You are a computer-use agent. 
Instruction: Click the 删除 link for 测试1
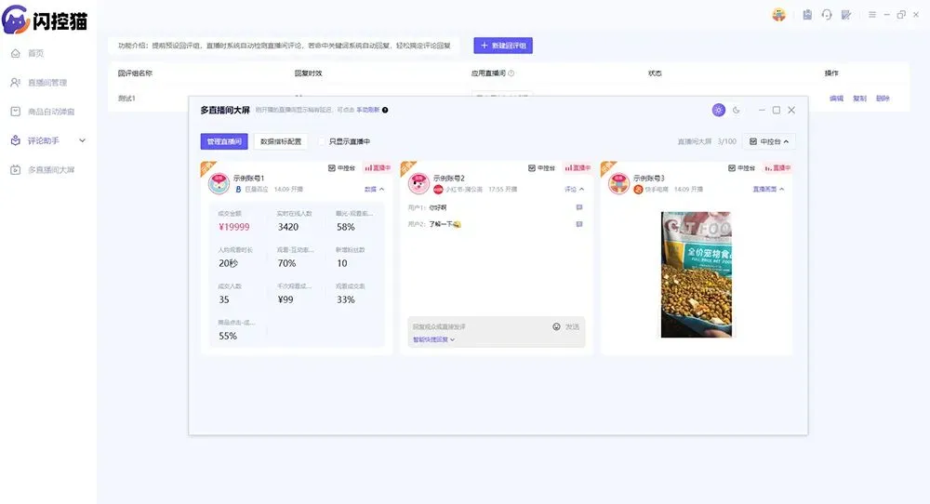883,99
